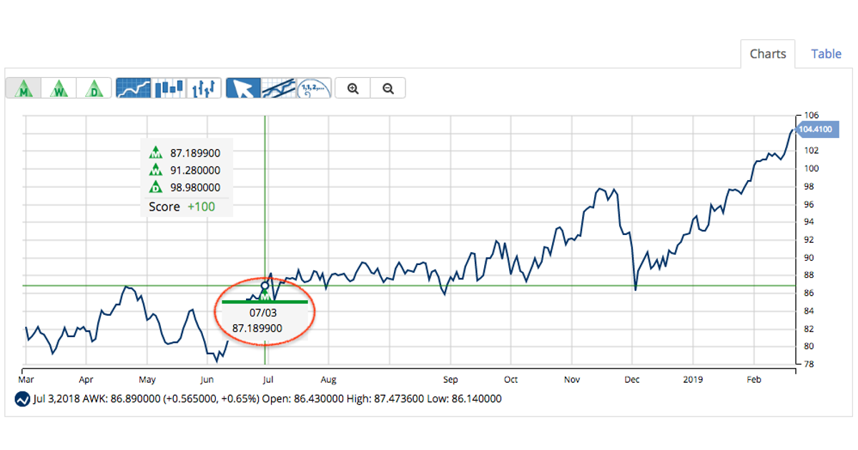
Task: Click the weekly 91.280000 value in legend
Action: [x=195, y=170]
